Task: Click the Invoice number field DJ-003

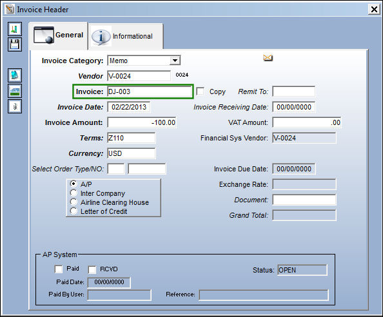Action: [149, 91]
